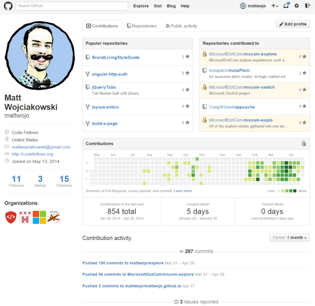
Task: Click the '5 days' longest streak value
Action: coord(198,211)
